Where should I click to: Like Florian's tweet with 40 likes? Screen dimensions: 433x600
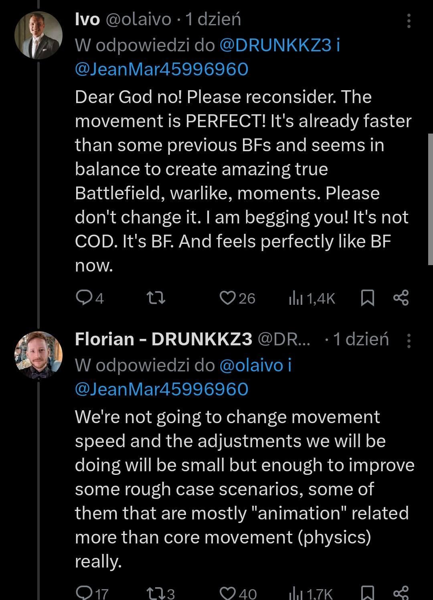pyautogui.click(x=228, y=593)
